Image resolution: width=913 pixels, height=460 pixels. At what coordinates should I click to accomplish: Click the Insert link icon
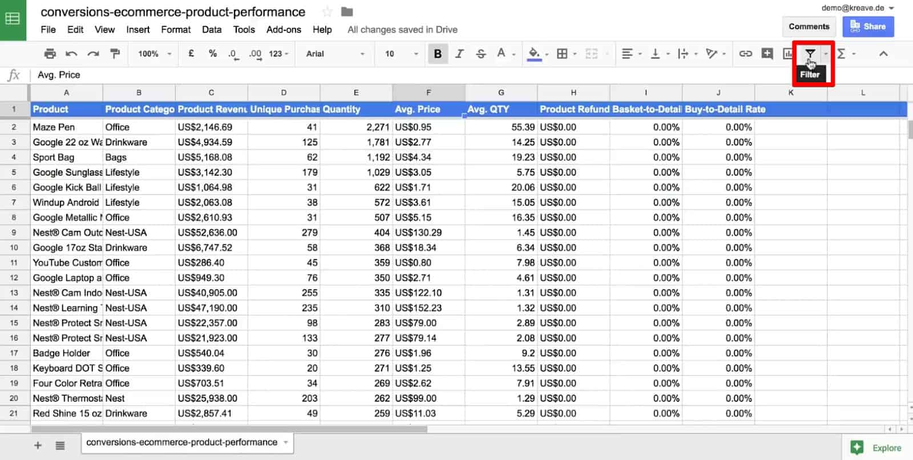(745, 54)
